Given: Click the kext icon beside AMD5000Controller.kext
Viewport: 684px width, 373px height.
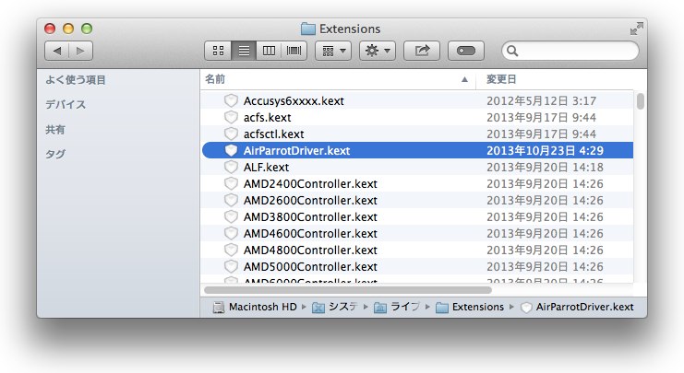Looking at the screenshot, I should click(x=231, y=266).
